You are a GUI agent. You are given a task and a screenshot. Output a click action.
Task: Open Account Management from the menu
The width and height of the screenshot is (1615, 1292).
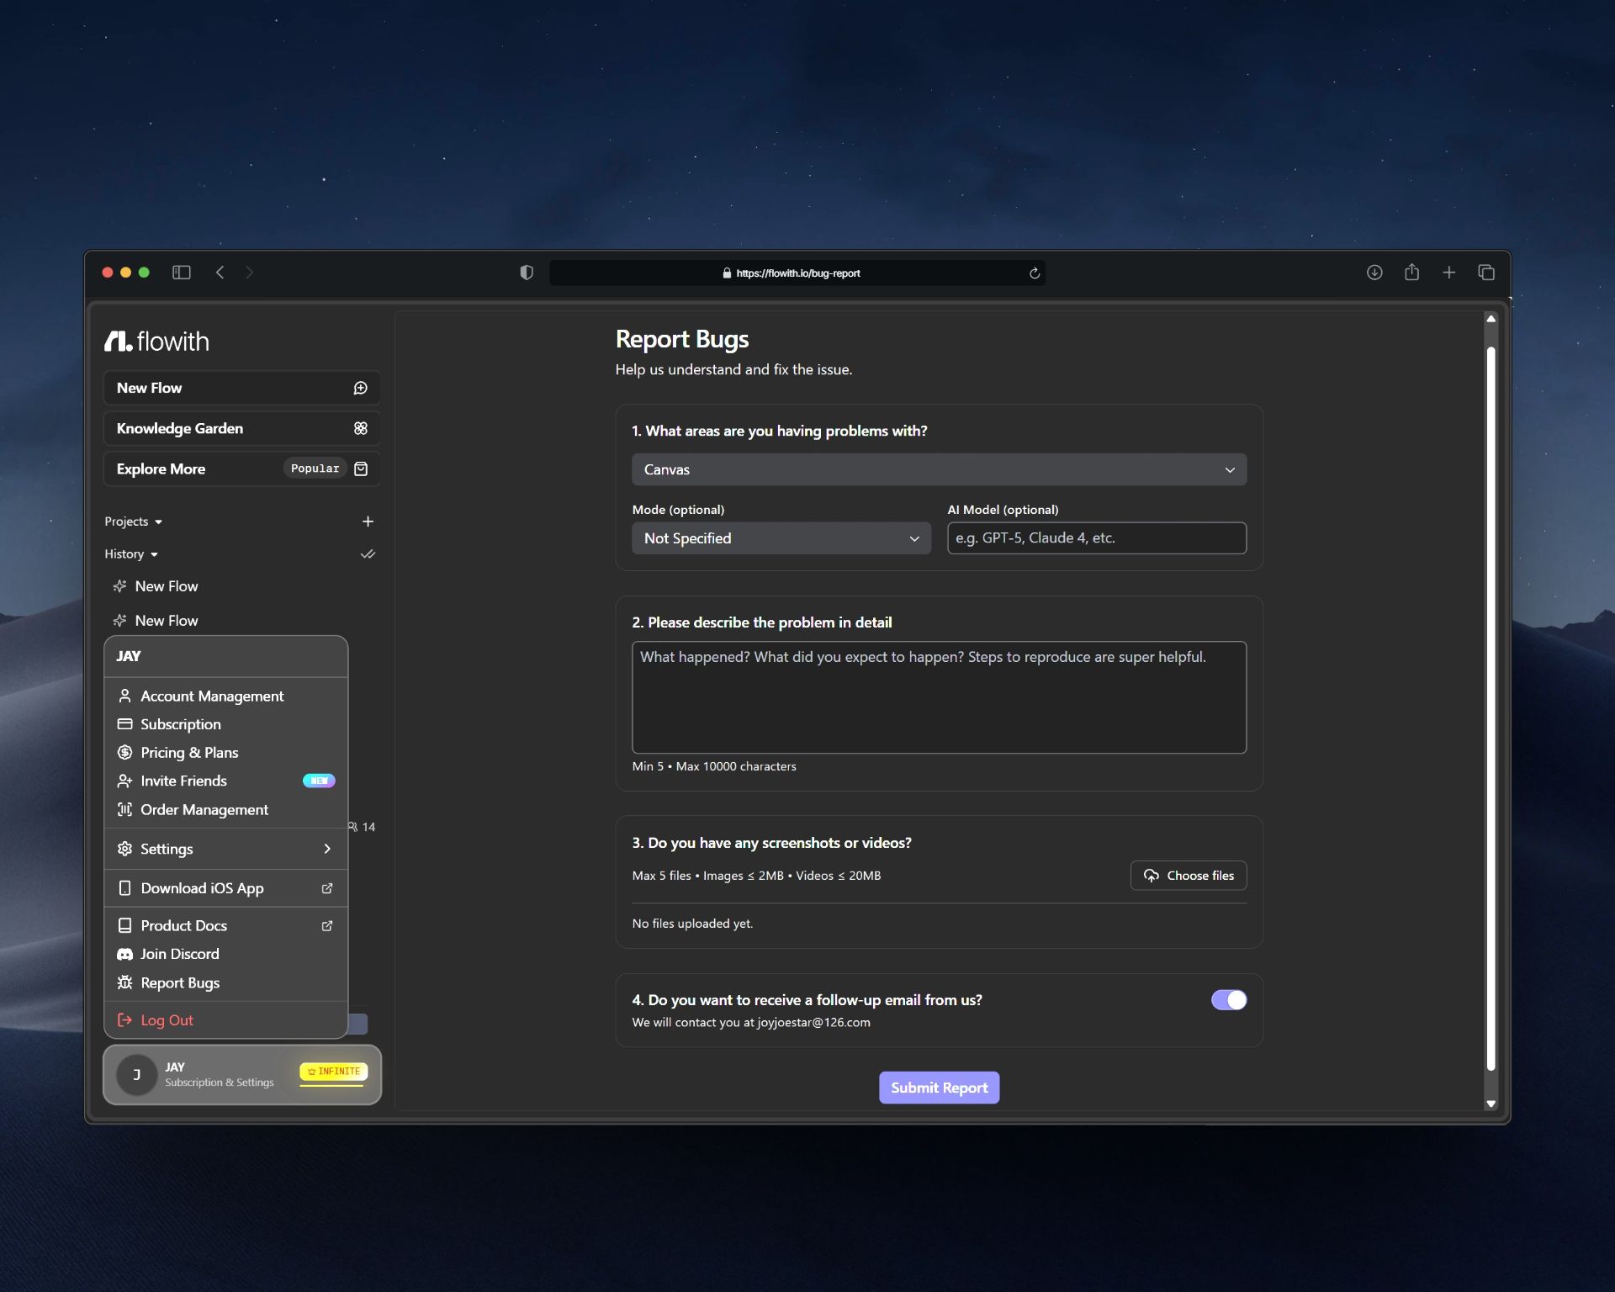tap(212, 696)
